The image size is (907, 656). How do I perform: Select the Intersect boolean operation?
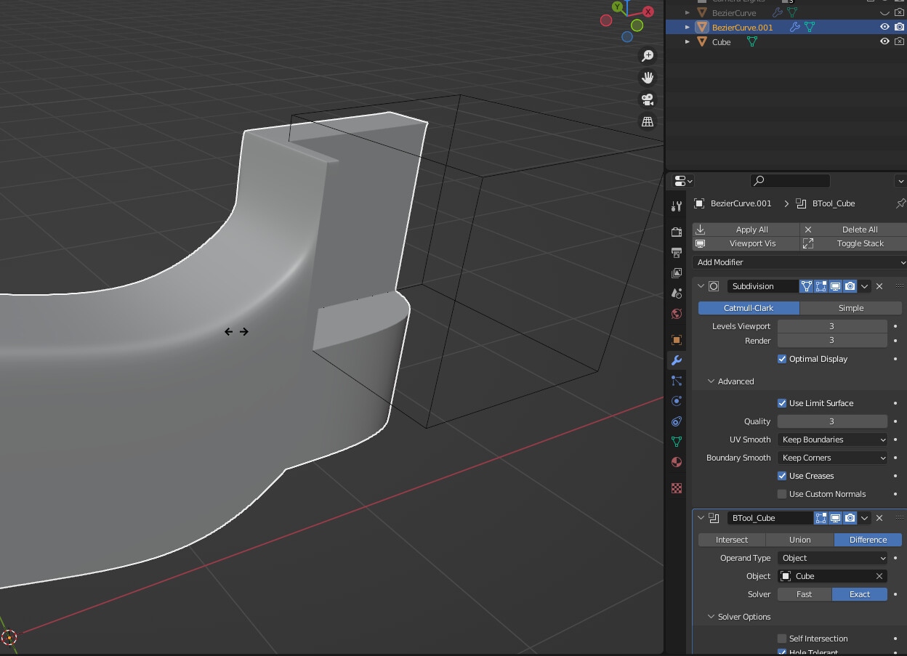732,540
